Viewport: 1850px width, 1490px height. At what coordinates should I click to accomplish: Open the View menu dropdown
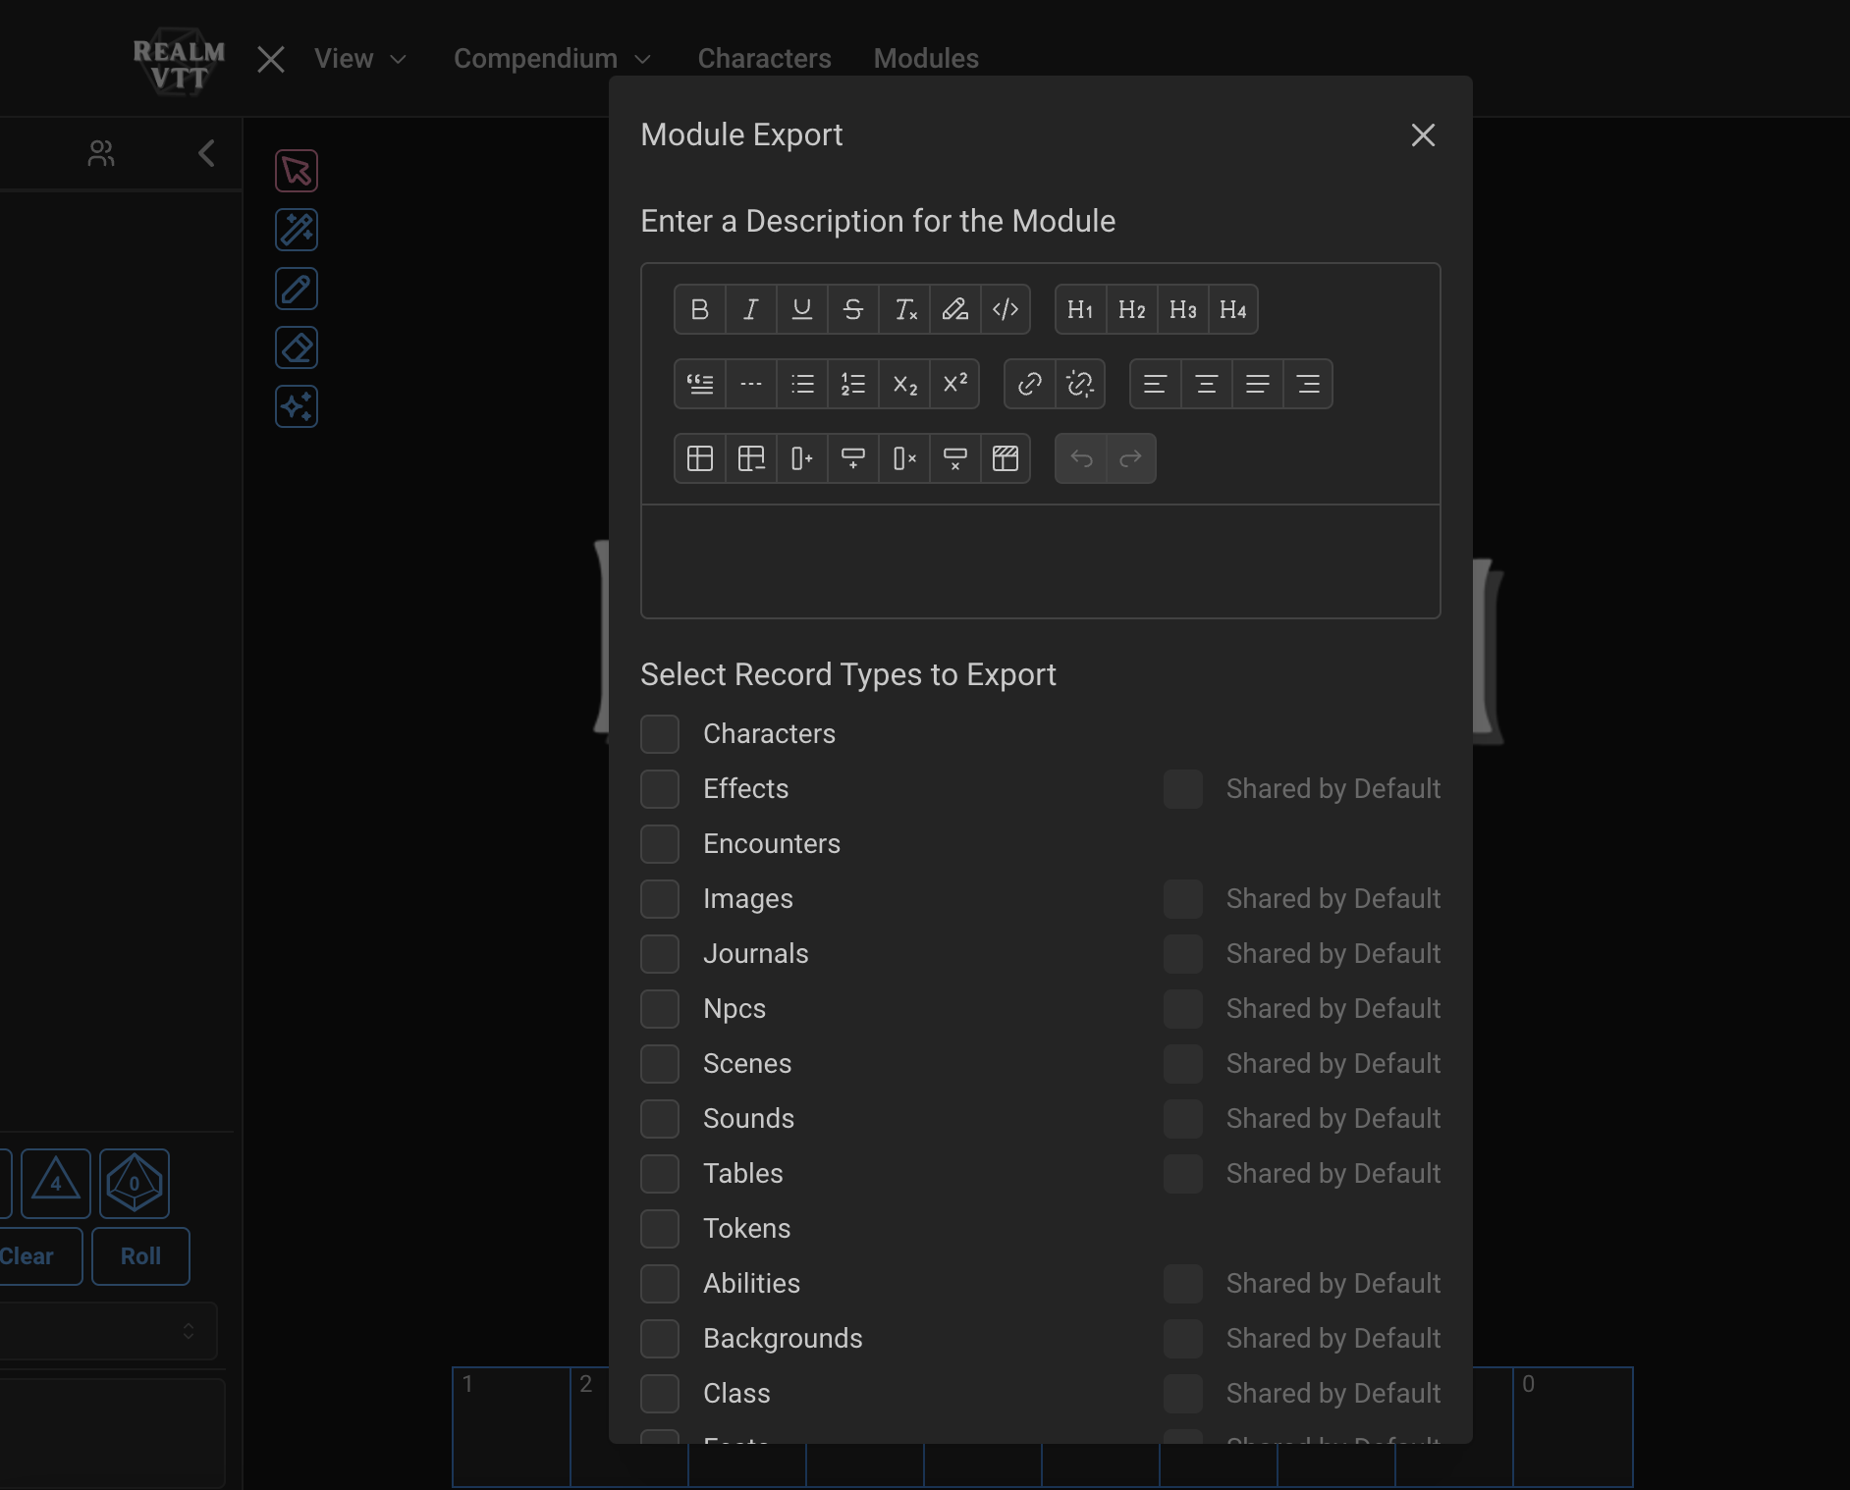360,58
